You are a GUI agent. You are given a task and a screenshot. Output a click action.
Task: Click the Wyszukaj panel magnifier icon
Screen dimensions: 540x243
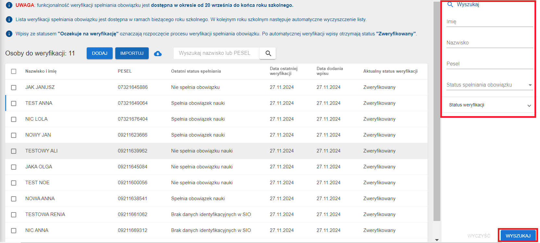pyautogui.click(x=450, y=5)
